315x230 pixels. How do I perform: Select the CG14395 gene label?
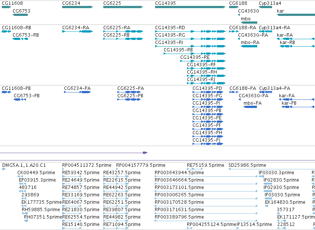click(x=165, y=3)
